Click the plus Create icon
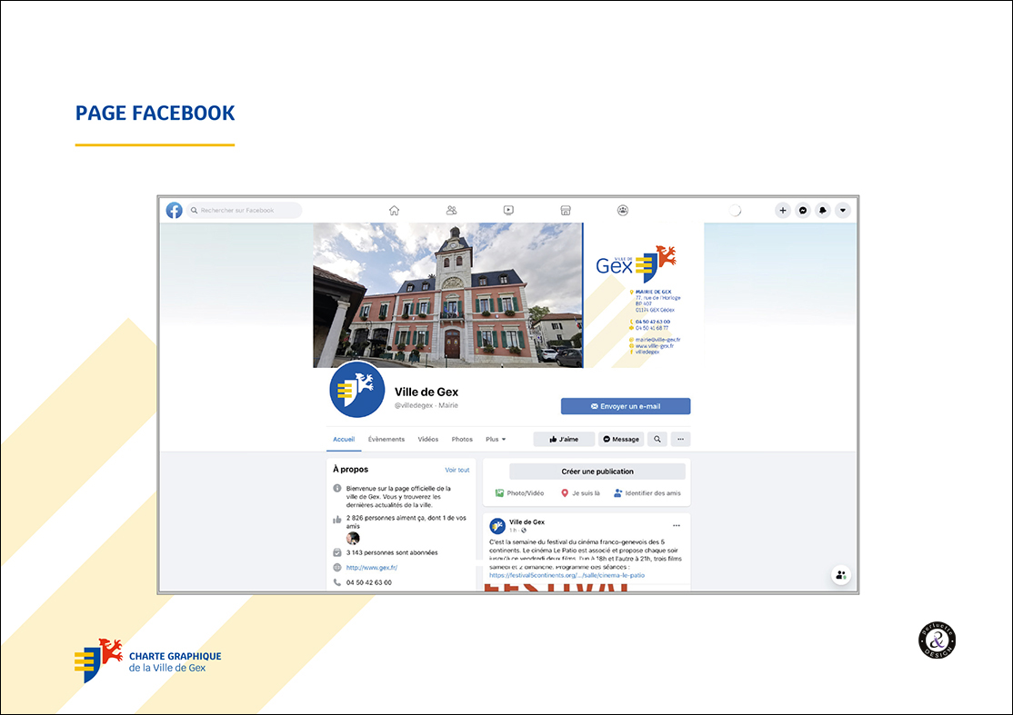The image size is (1013, 715). pos(783,210)
